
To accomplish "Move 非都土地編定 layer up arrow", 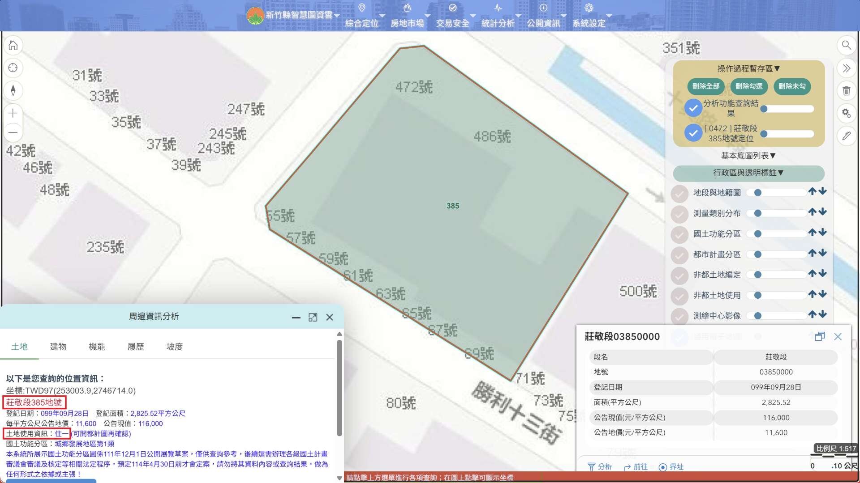I will (x=812, y=274).
